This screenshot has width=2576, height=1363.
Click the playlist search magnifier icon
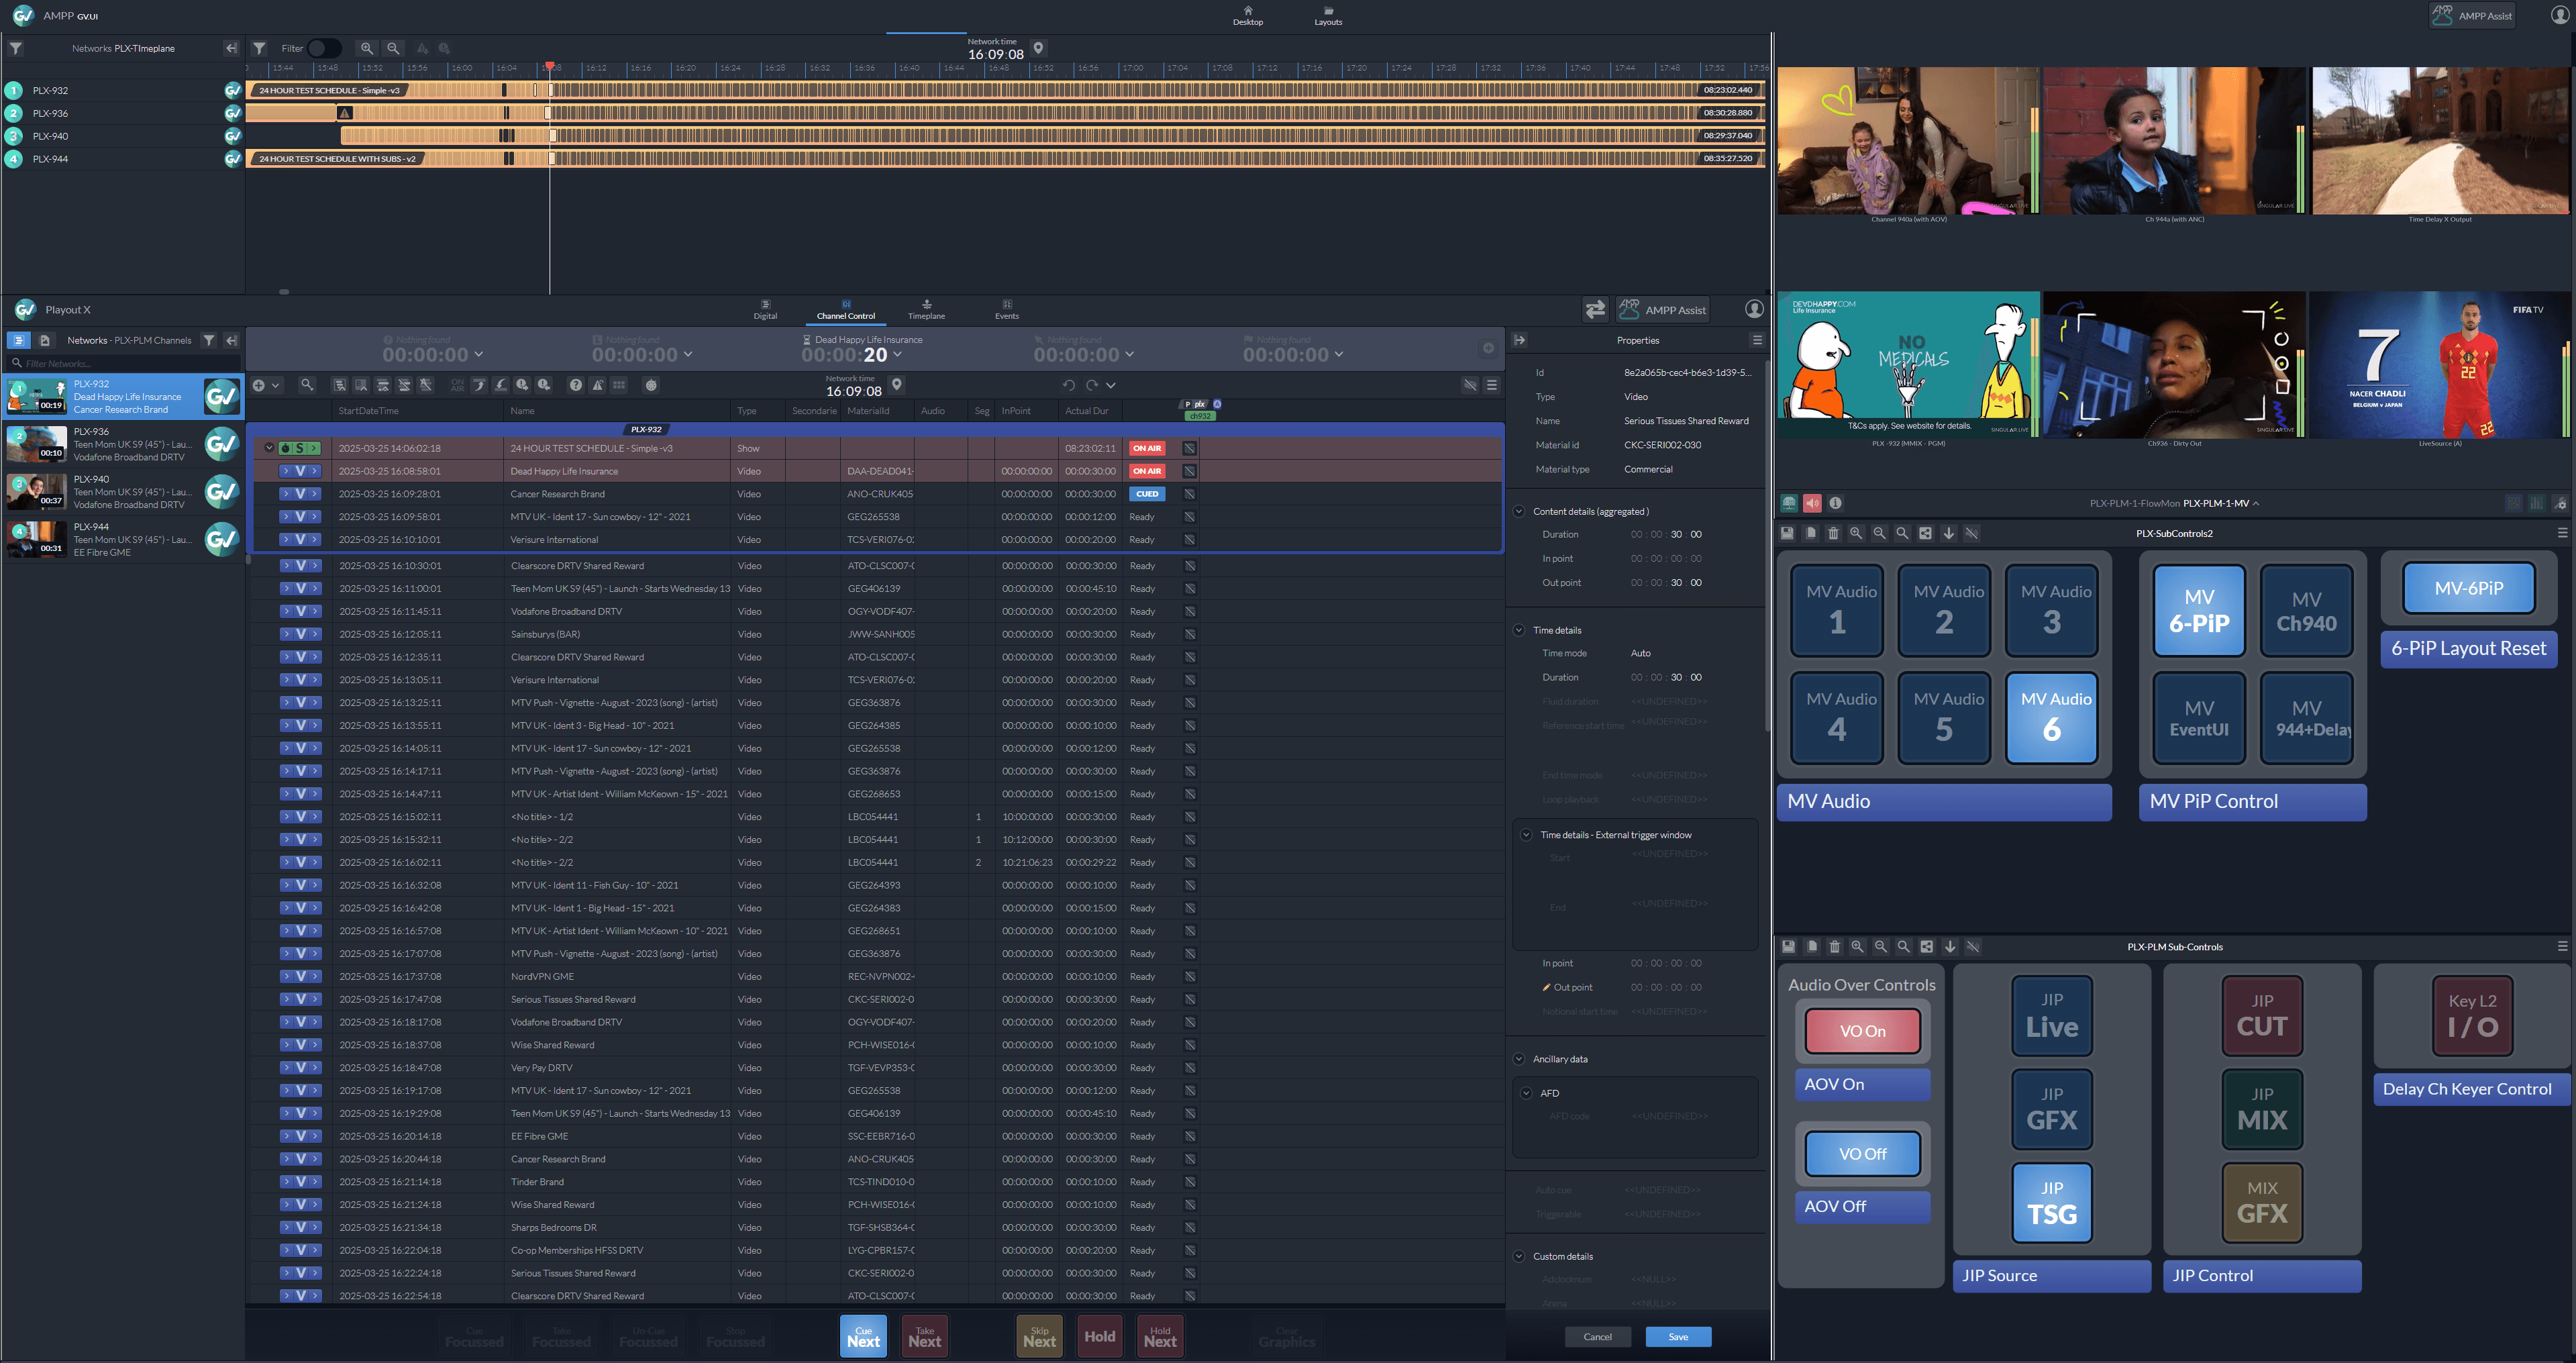pos(307,385)
